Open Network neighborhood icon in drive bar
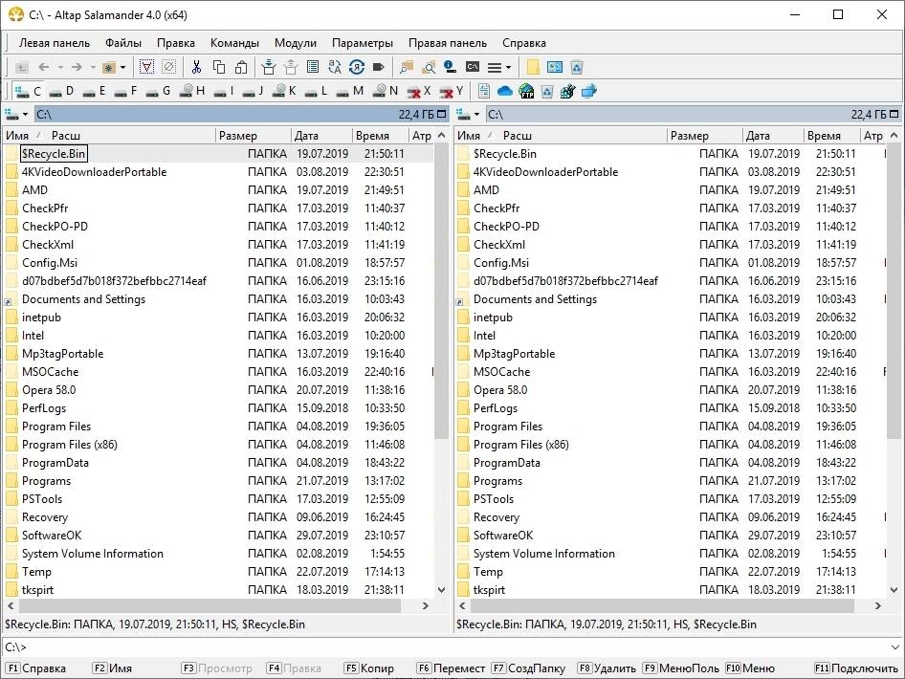The image size is (905, 679). pos(589,91)
